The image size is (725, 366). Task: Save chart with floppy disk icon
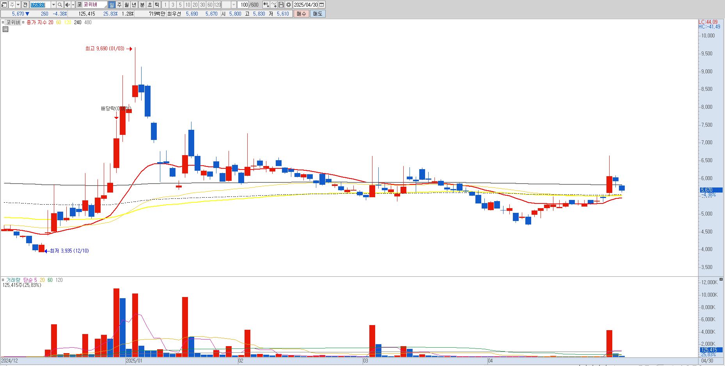(x=281, y=5)
